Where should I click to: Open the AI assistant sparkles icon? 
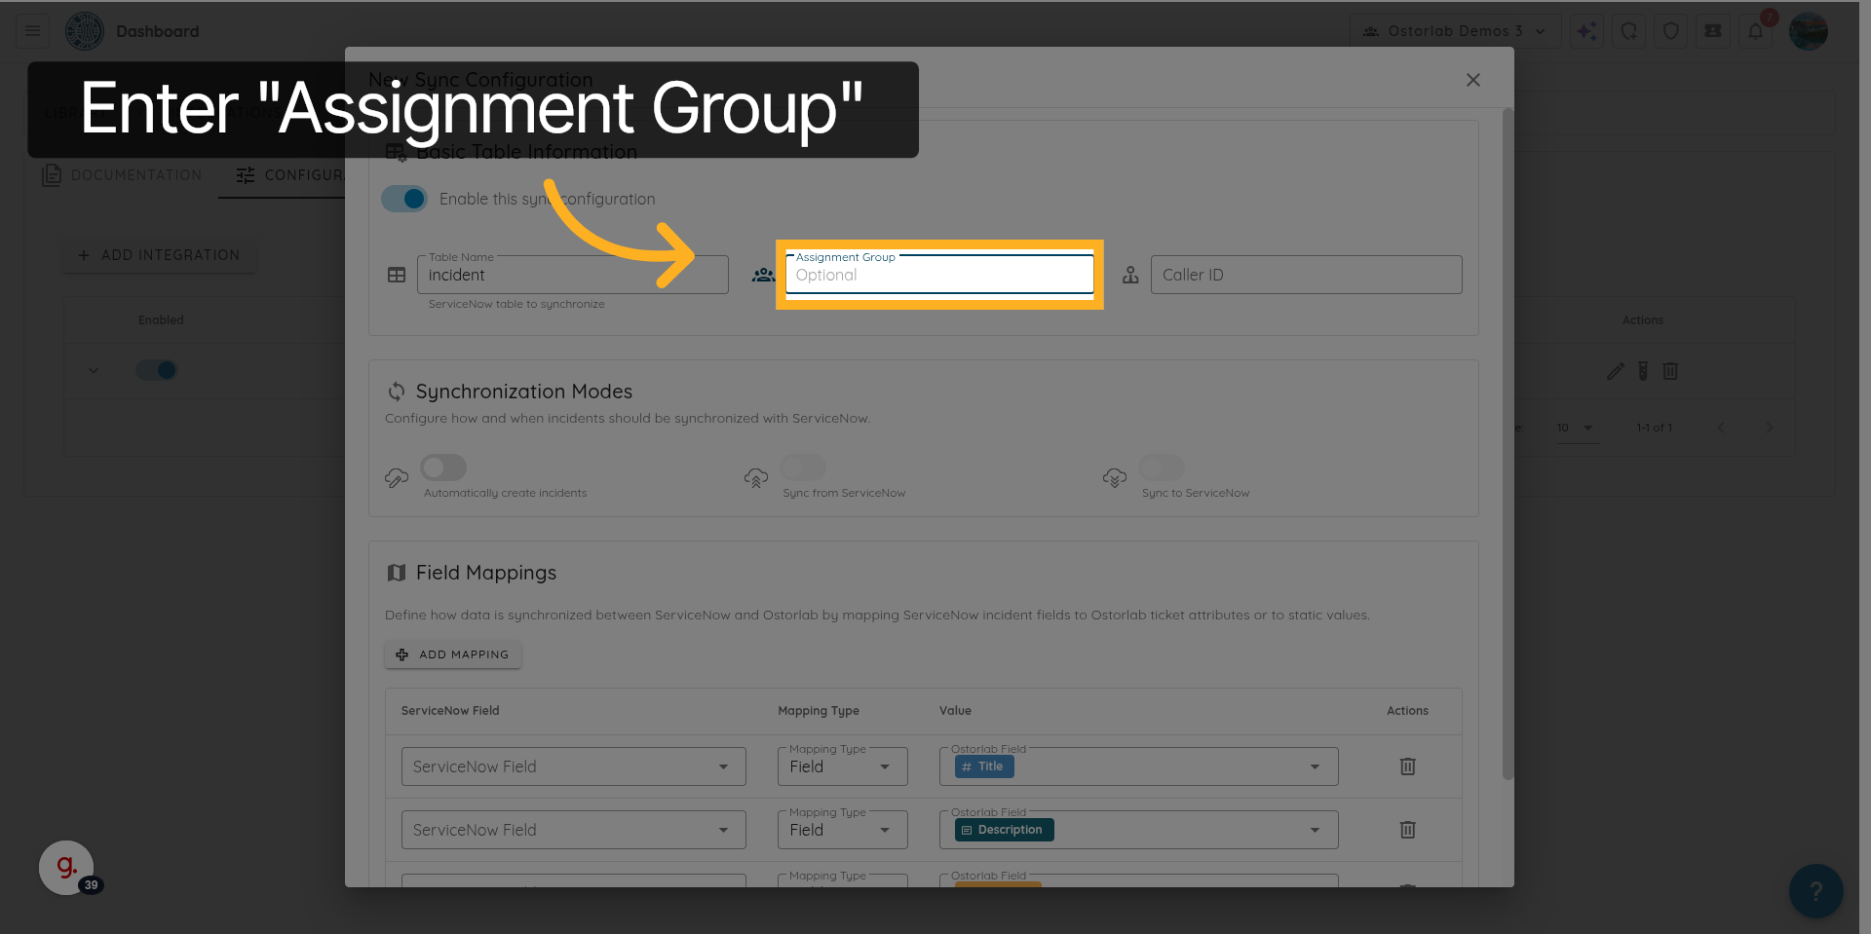click(x=1586, y=30)
